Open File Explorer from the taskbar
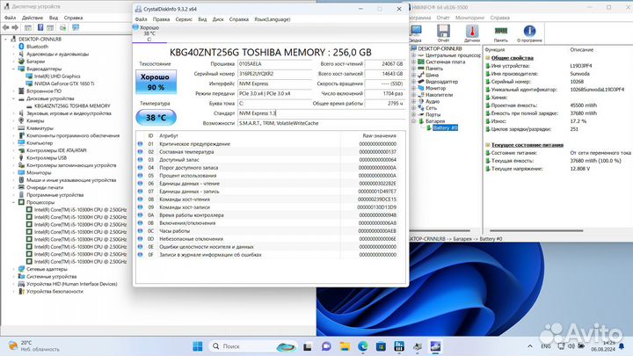This screenshot has height=356, width=633. 345,346
